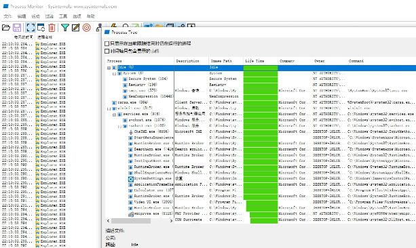This screenshot has height=248, width=416.
Task: Open the 文件 (File) menu
Action: (8, 16)
